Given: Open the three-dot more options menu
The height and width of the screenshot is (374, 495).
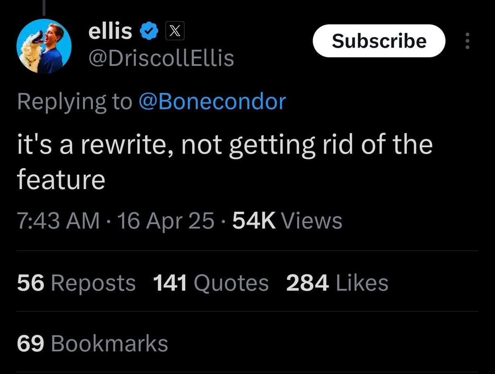Looking at the screenshot, I should coord(467,41).
